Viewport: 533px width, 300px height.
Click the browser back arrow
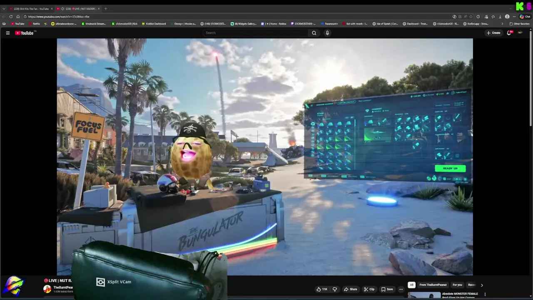(x=4, y=17)
